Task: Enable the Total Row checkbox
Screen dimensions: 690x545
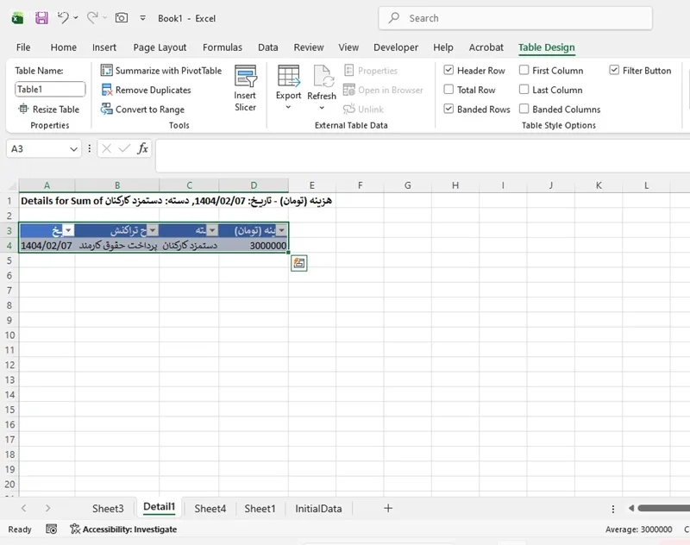Action: coord(448,90)
